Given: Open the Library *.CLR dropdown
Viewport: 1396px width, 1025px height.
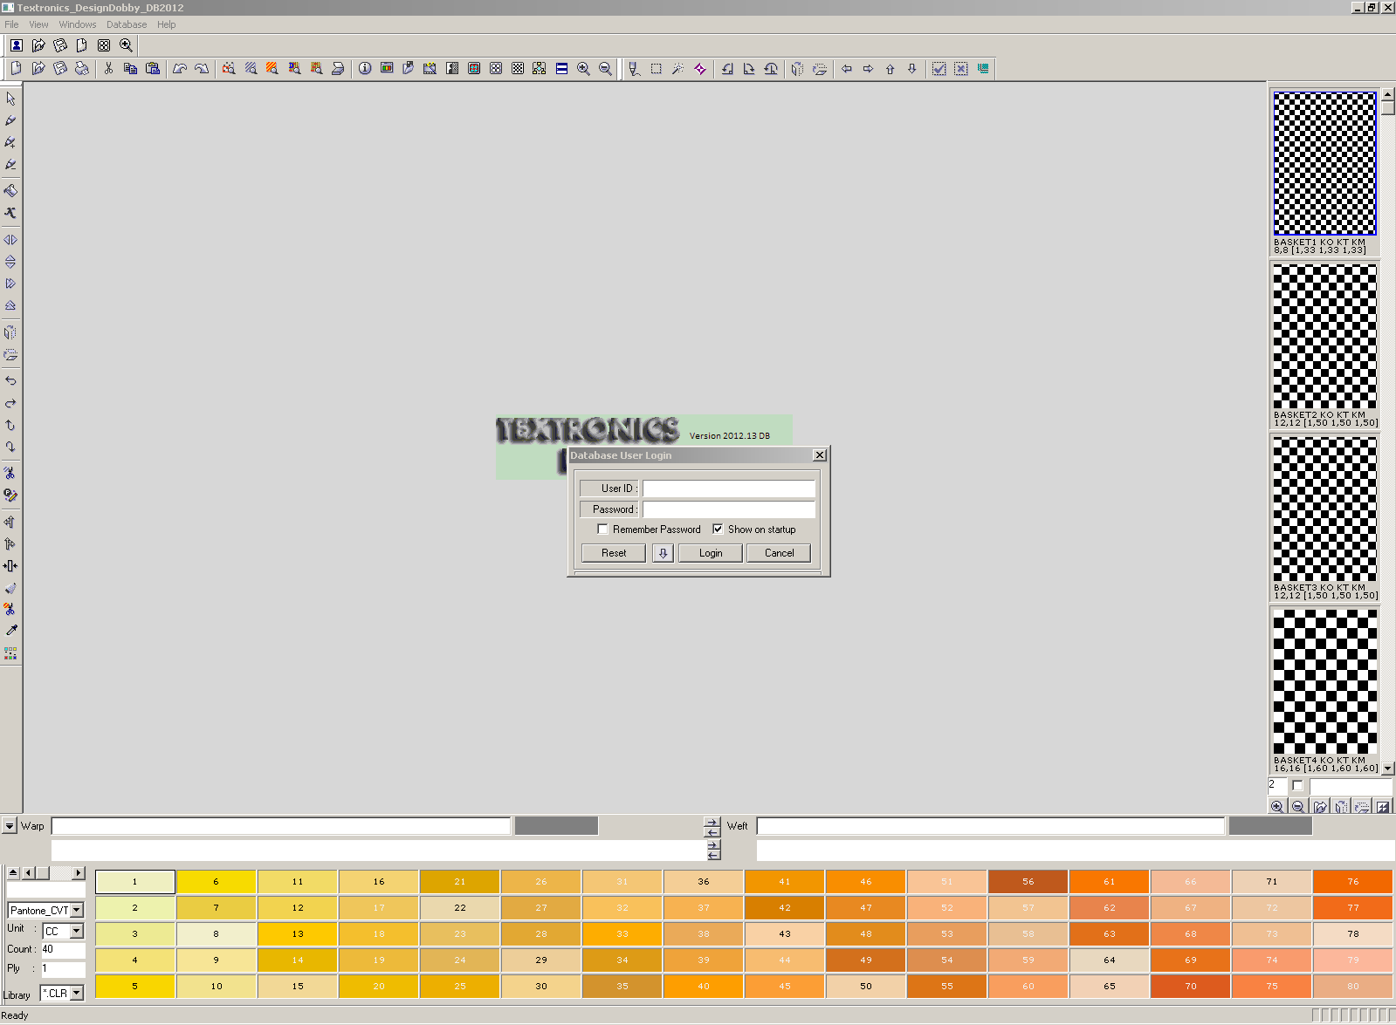Looking at the screenshot, I should 77,993.
